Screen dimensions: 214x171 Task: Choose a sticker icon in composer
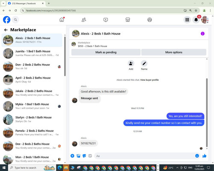coord(84,156)
